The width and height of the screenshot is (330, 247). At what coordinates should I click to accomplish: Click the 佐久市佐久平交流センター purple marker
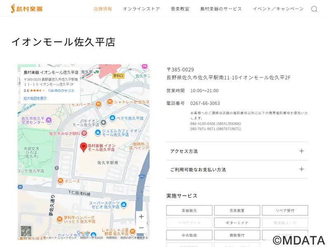pyautogui.click(x=49, y=120)
